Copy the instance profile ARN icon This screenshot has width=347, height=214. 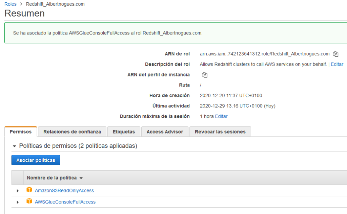204,75
